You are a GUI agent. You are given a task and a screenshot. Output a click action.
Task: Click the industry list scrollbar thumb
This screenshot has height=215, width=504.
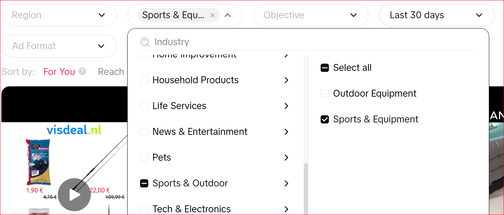(306, 189)
